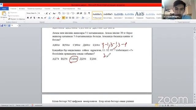Screen dimensions: 196x110
Task: Zoom out with minus button in status bar
Action: tap(177, 105)
